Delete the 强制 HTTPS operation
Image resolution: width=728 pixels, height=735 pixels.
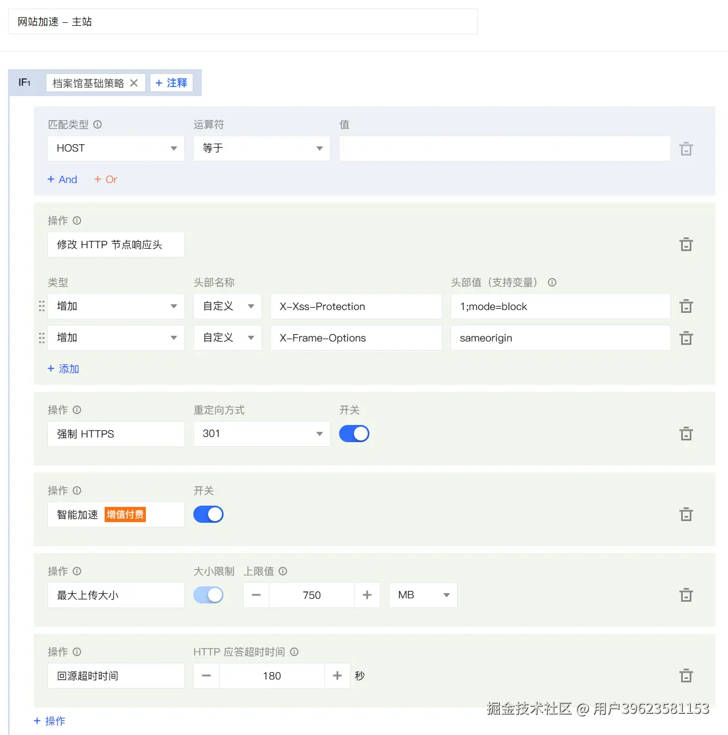pyautogui.click(x=686, y=434)
